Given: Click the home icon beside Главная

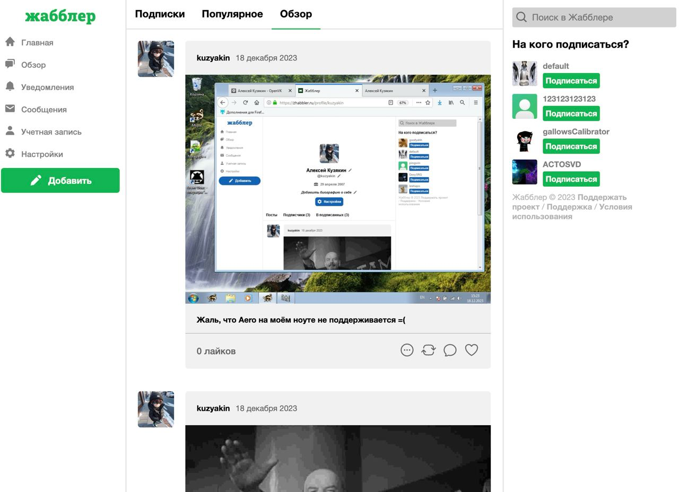Looking at the screenshot, I should (10, 41).
